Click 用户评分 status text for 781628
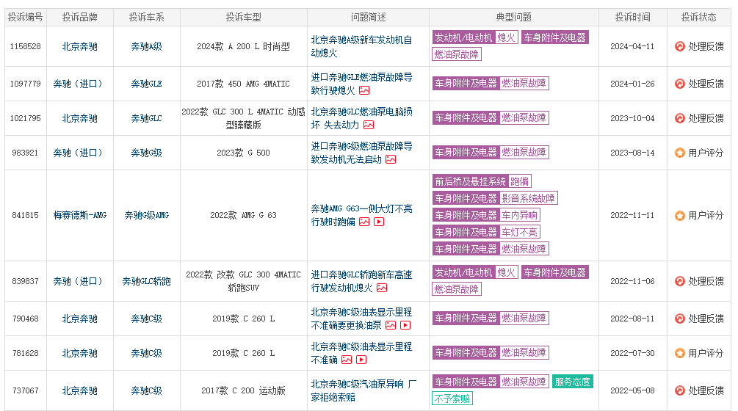This screenshot has height=411, width=738. coord(706,353)
